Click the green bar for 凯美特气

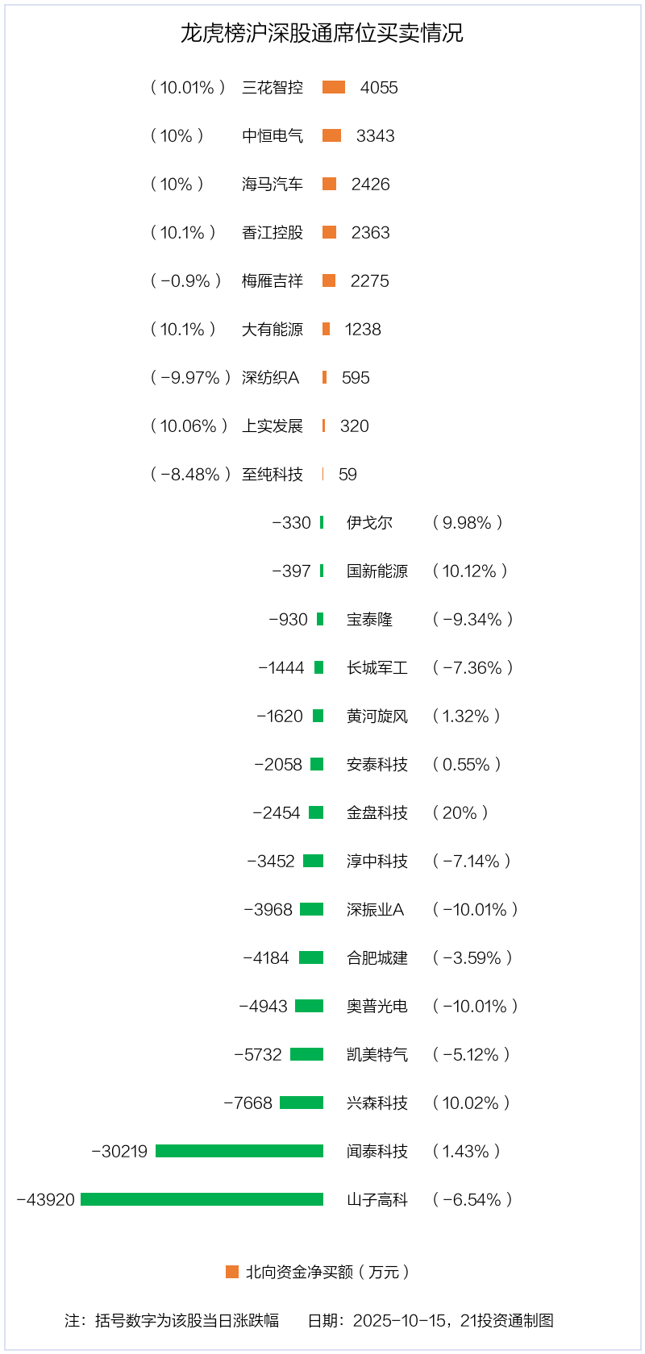(x=306, y=1054)
